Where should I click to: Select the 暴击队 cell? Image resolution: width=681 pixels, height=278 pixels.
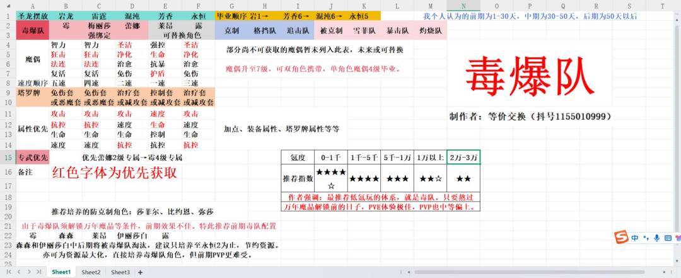(x=397, y=30)
